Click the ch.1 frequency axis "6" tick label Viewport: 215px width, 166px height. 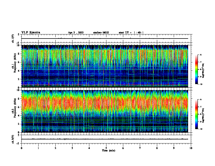click(x=19, y=62)
